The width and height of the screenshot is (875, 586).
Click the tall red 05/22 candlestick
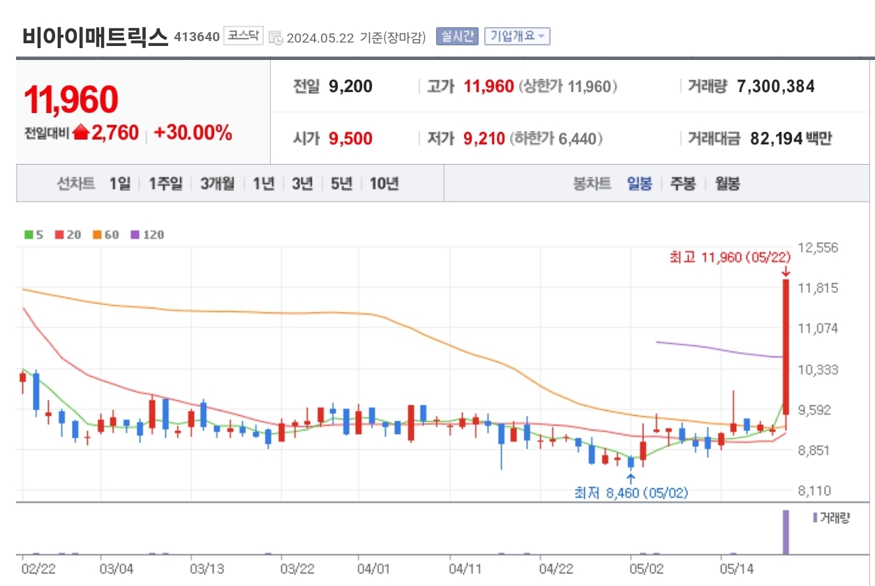pyautogui.click(x=785, y=347)
